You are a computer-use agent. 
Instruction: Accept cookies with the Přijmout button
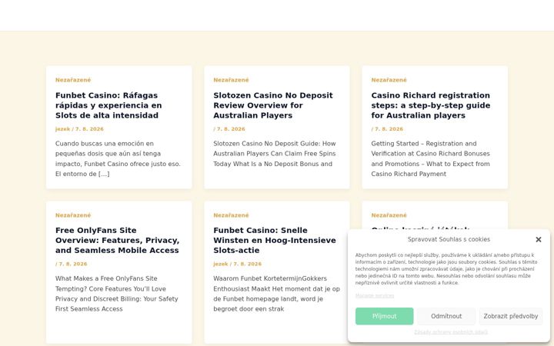coord(385,316)
